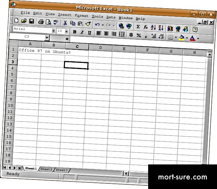Image resolution: width=217 pixels, height=189 pixels.
Task: Expand the Fill Color dropdown arrow
Action: point(187,38)
